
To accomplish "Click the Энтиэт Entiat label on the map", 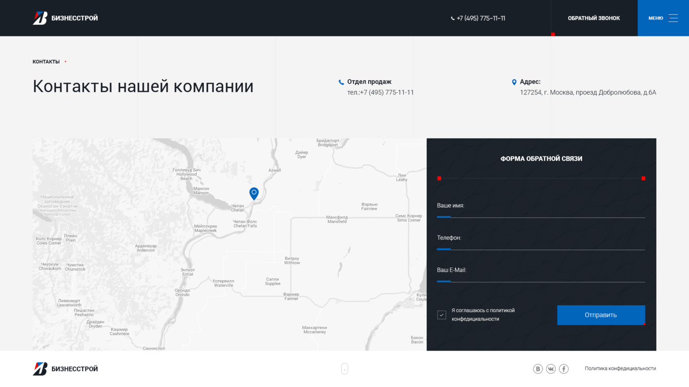I will tap(188, 272).
